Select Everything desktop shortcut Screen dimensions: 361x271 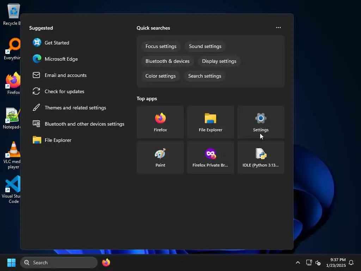(12, 49)
